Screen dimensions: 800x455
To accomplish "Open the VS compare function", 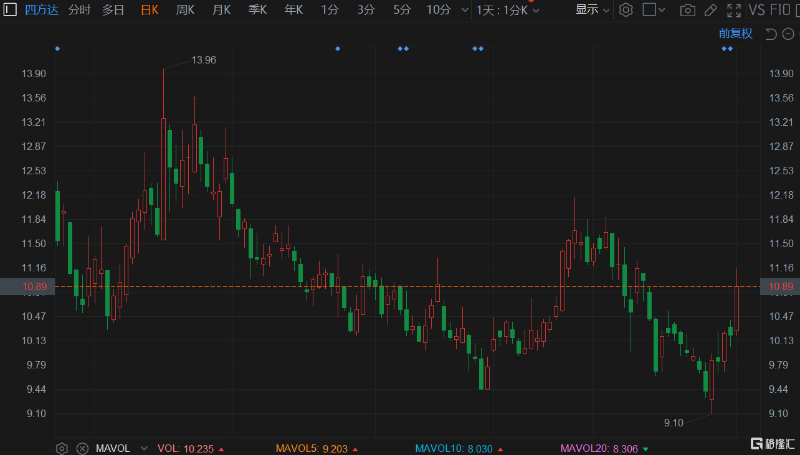I will coord(757,9).
